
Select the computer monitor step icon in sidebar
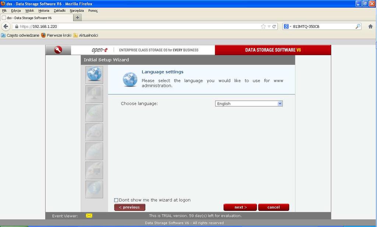pyautogui.click(x=94, y=170)
